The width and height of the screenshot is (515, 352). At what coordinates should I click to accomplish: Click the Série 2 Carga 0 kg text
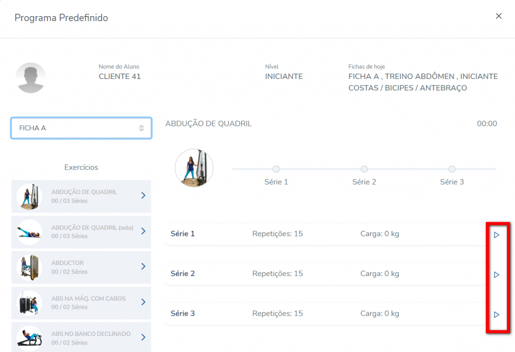379,274
